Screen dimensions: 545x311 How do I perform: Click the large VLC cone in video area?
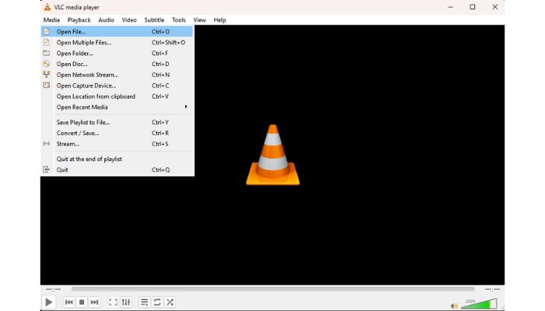(272, 155)
